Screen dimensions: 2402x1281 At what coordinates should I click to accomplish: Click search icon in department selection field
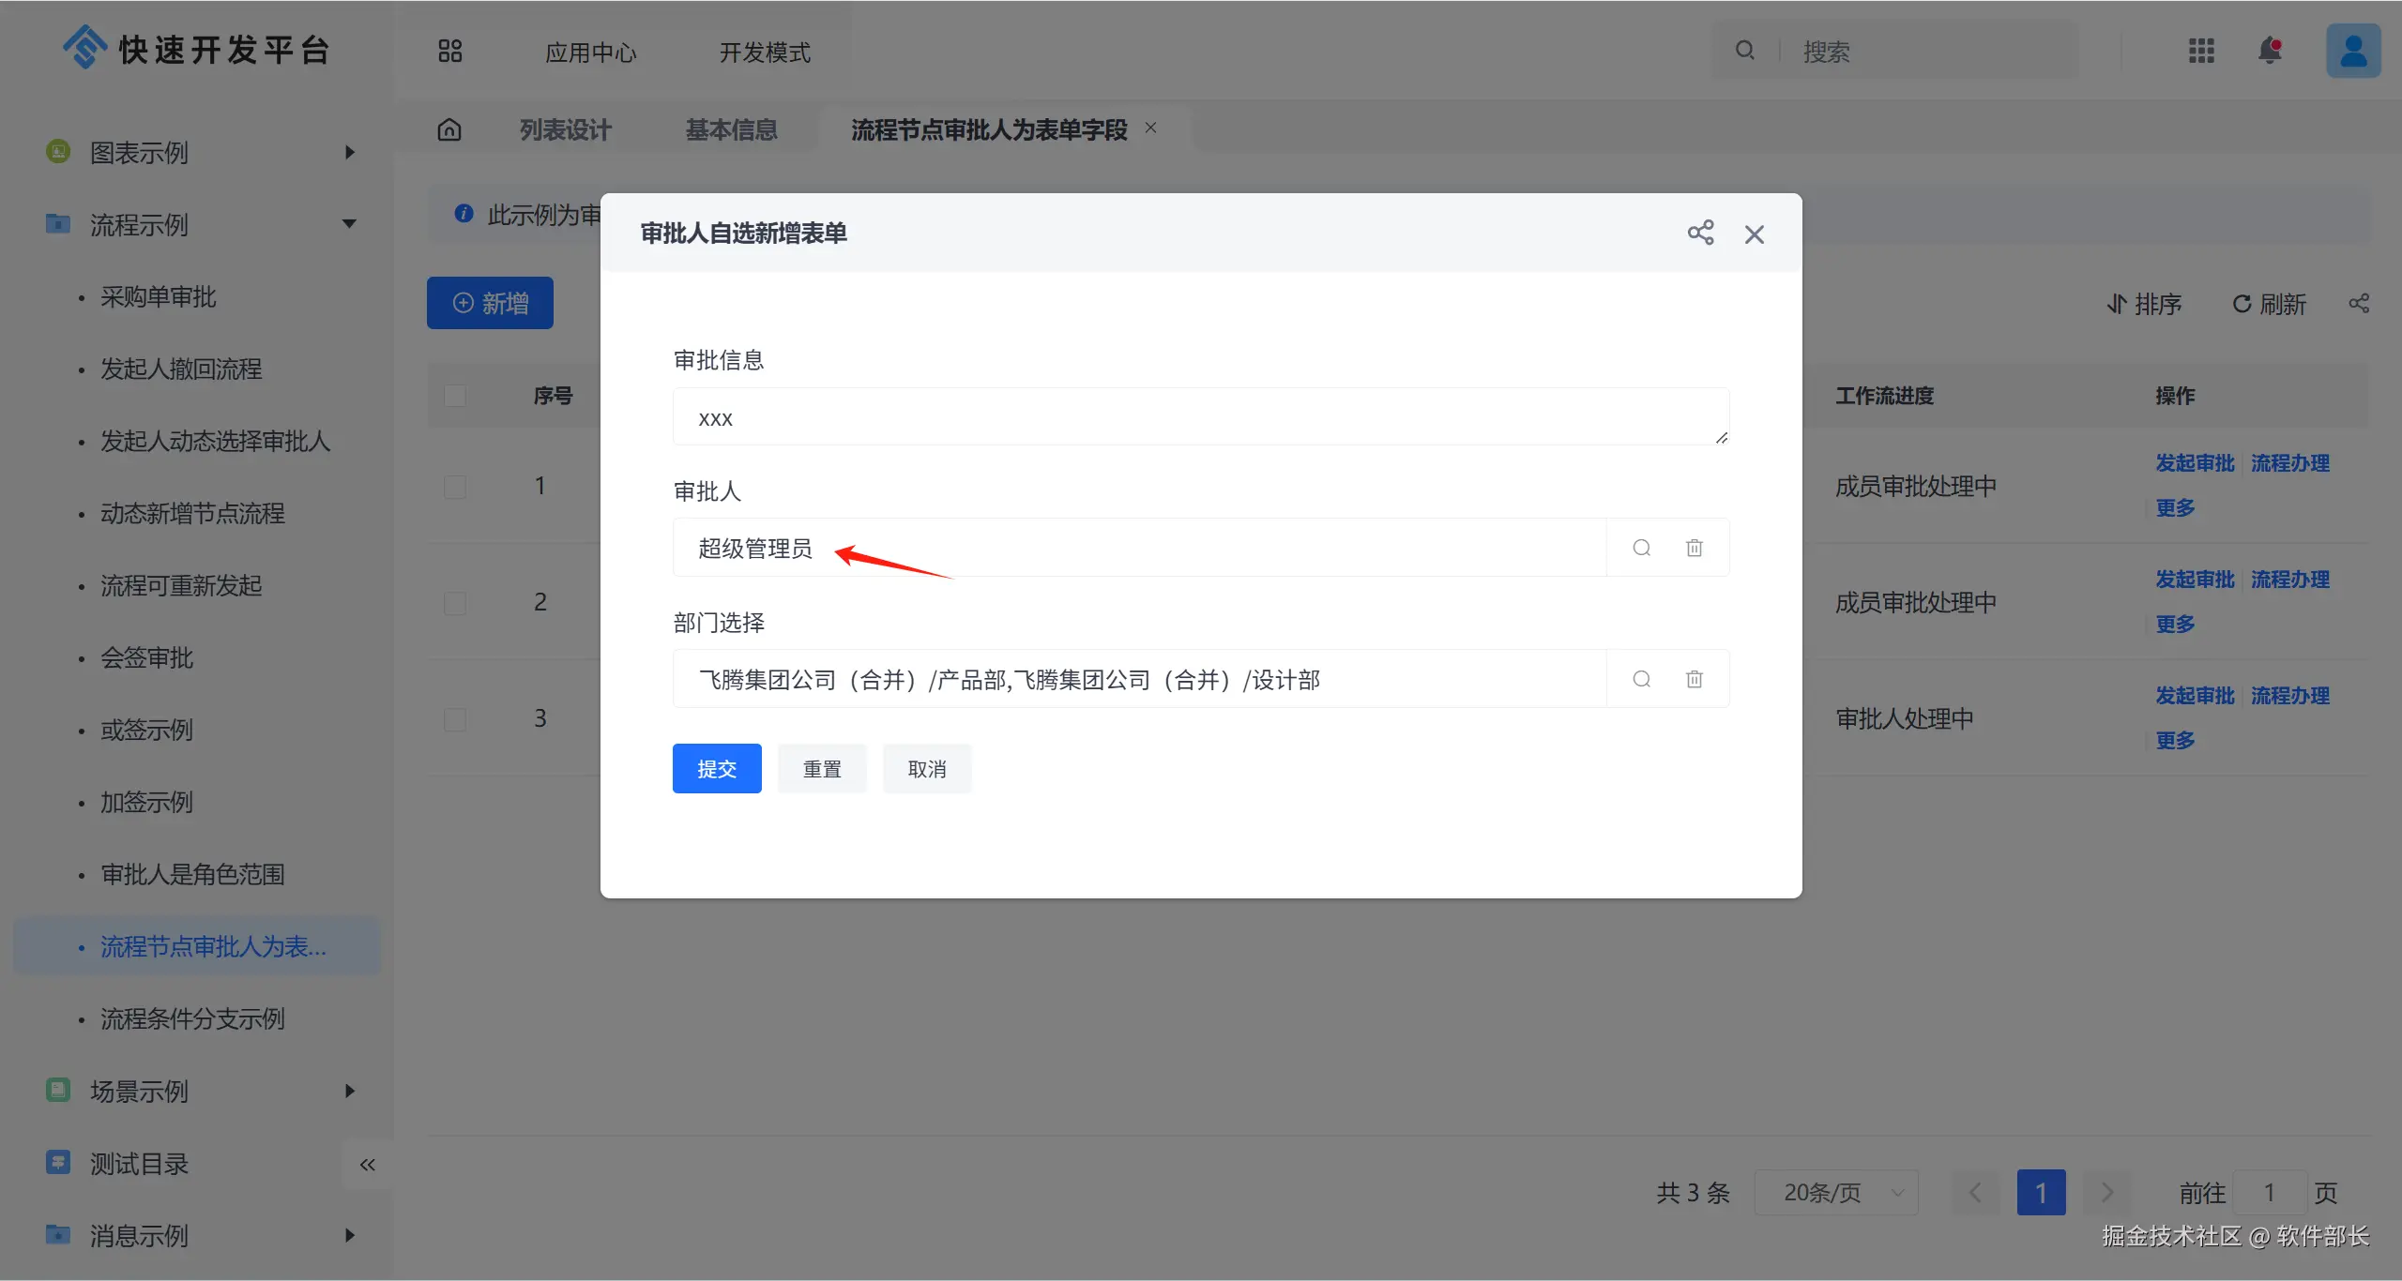[x=1641, y=679]
